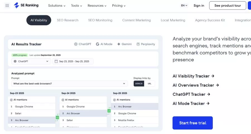Click the @ icon under Sep-24 2025

click(x=63, y=100)
